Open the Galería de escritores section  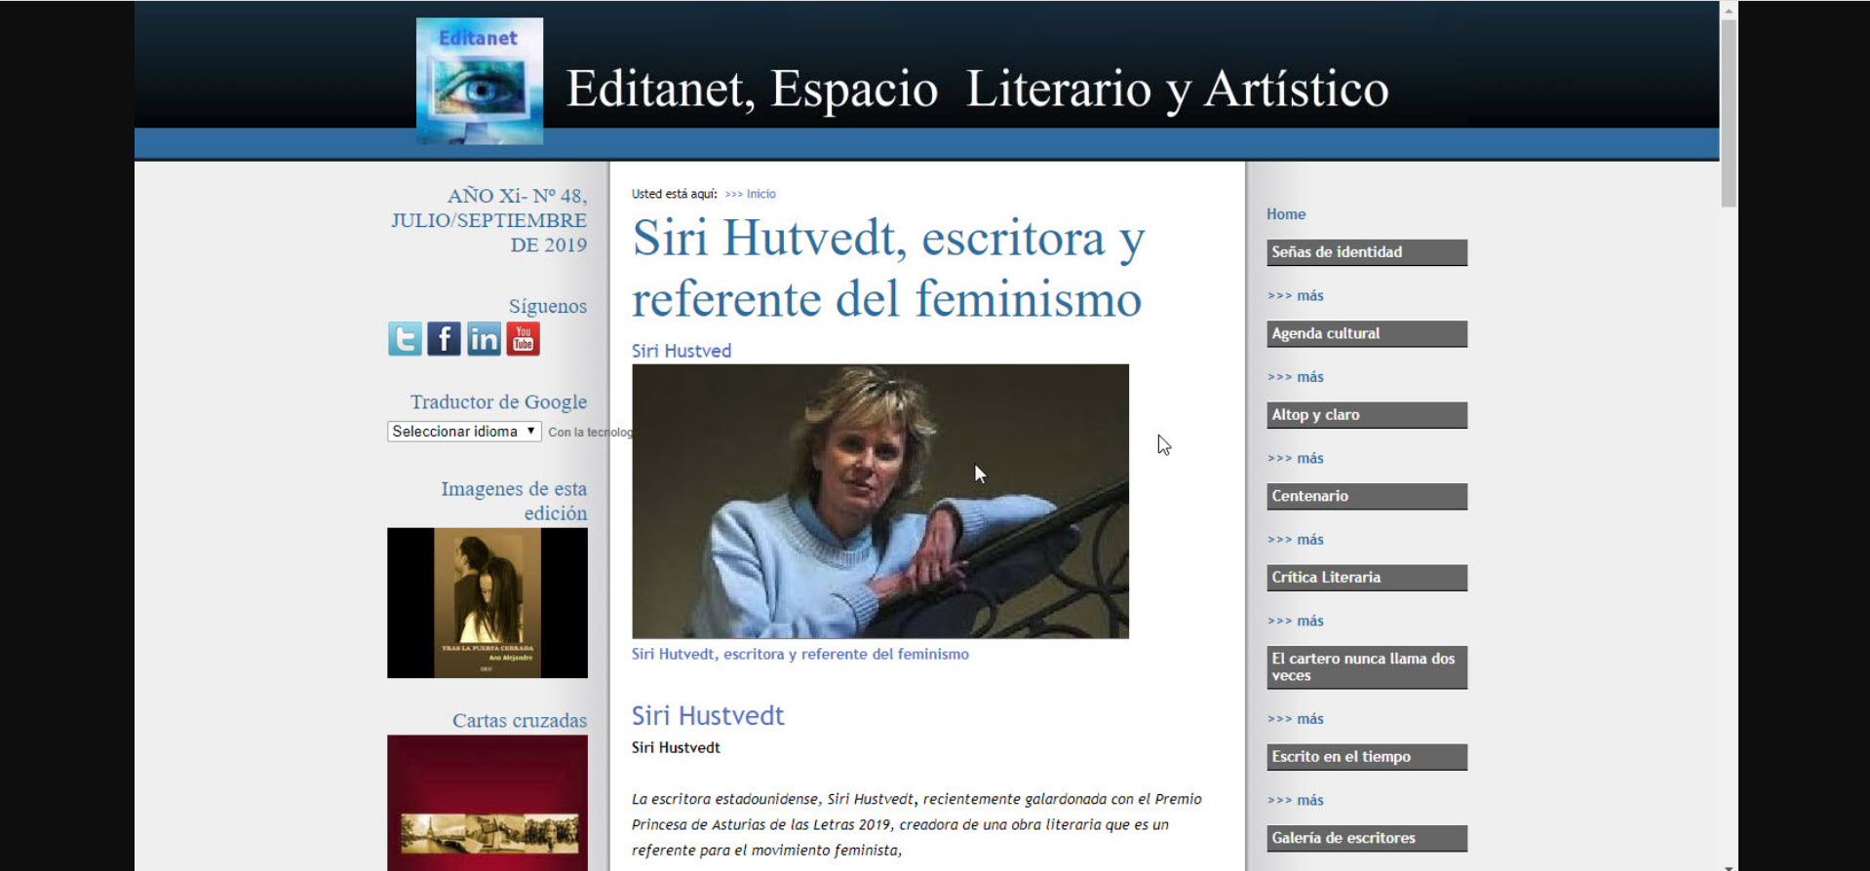click(x=1366, y=838)
